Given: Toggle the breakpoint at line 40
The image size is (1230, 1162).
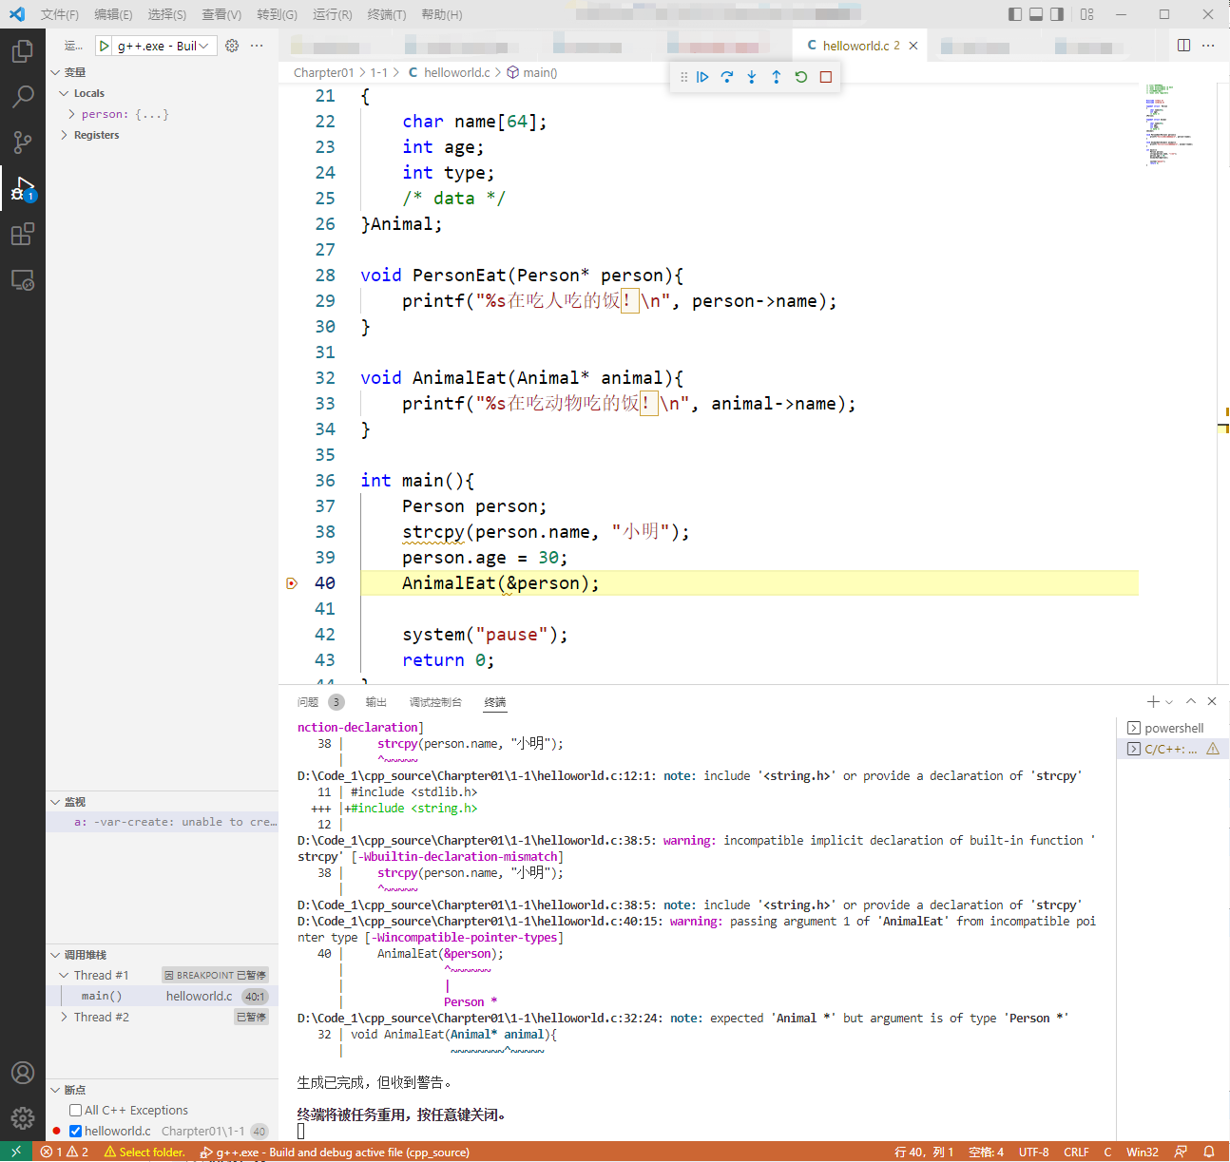Looking at the screenshot, I should tap(292, 583).
